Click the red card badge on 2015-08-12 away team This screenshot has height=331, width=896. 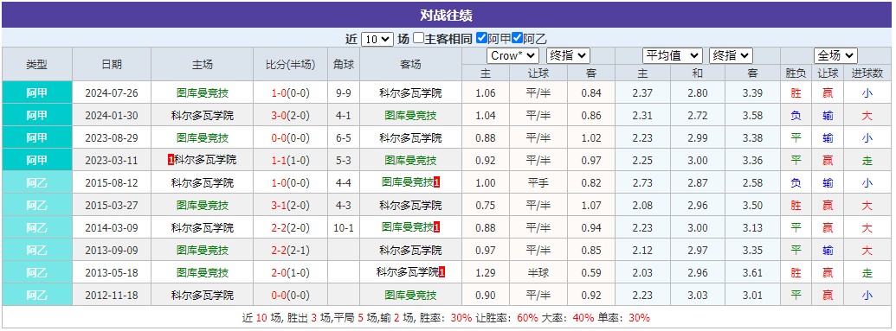coord(436,182)
